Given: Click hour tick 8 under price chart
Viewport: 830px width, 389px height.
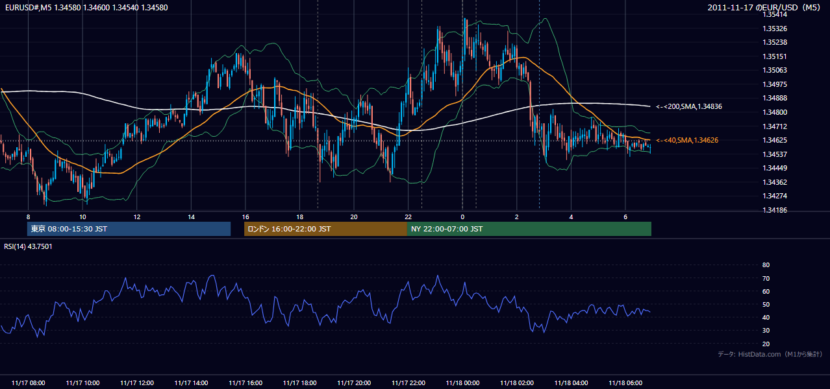Looking at the screenshot, I should pos(29,217).
